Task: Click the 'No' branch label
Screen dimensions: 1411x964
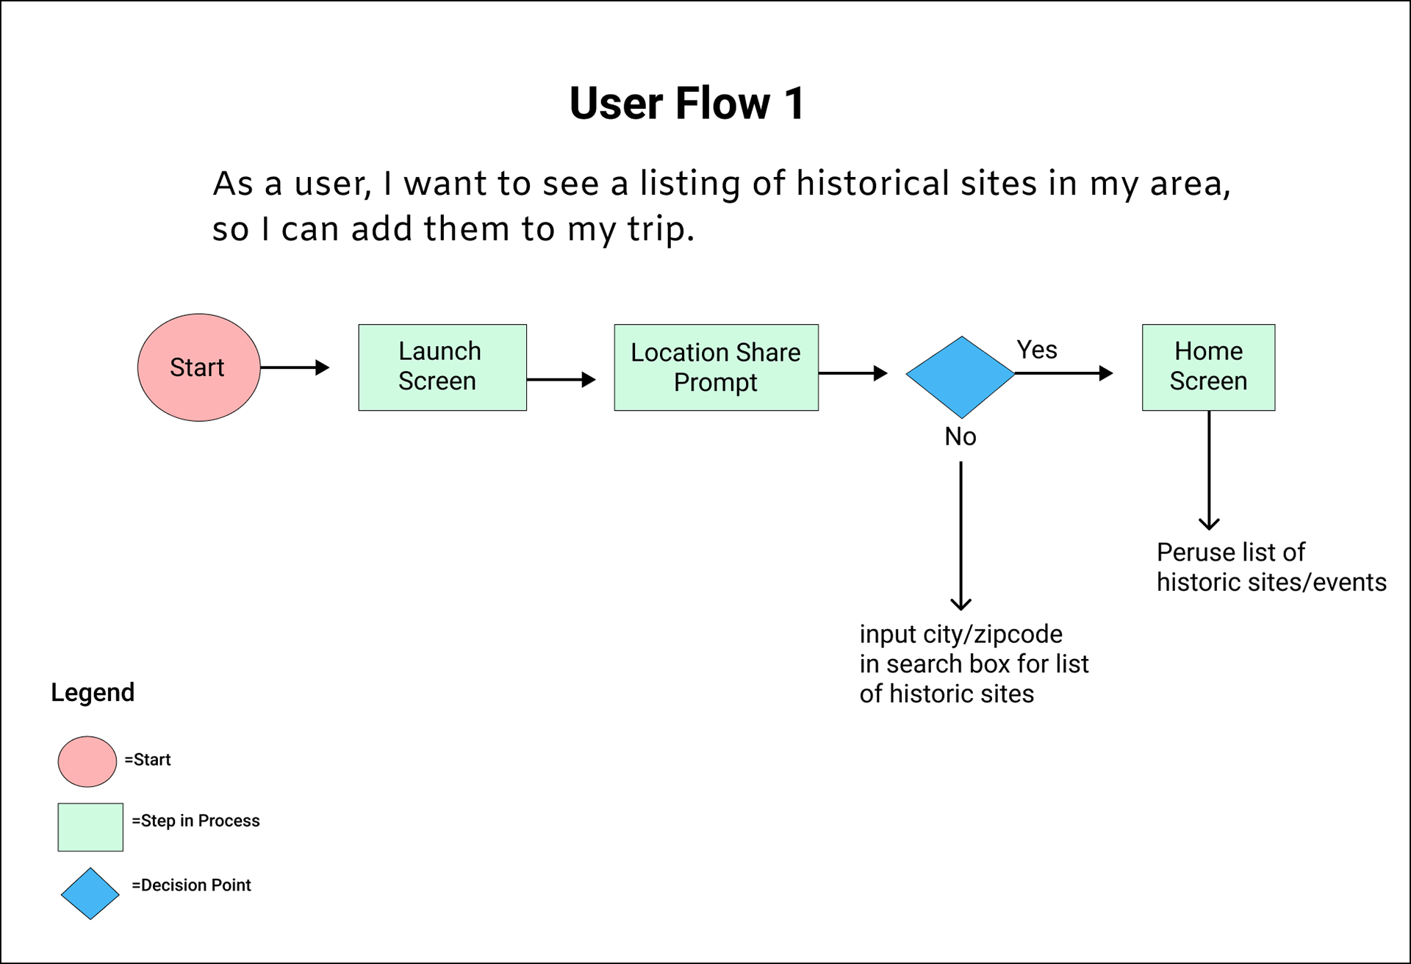Action: pos(961,436)
